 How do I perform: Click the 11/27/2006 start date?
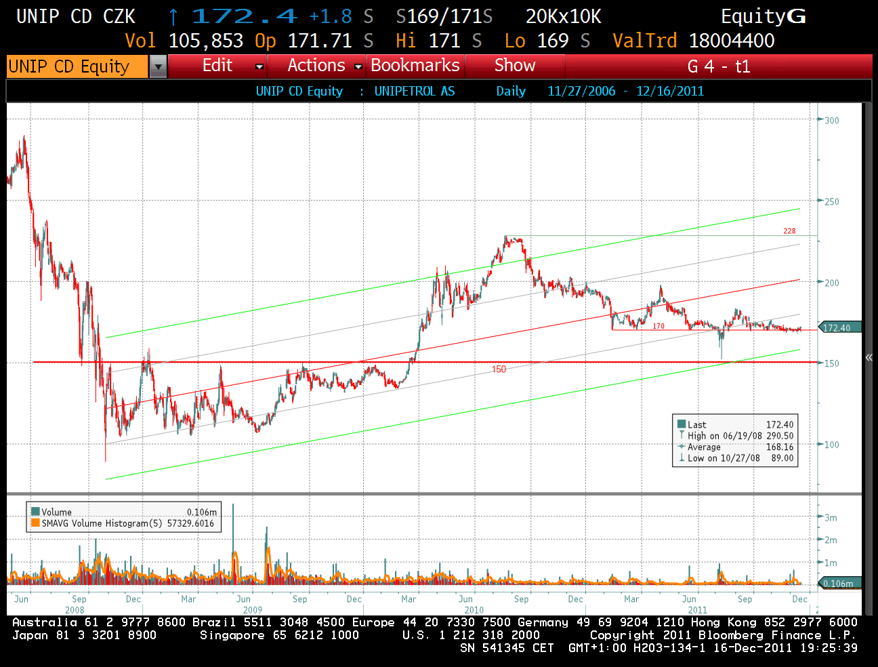(x=581, y=91)
